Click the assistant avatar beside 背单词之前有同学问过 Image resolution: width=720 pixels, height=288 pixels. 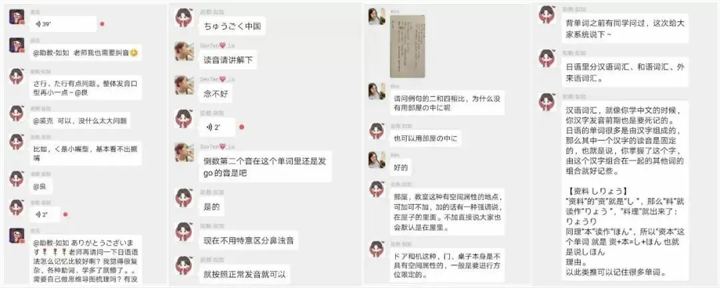tap(547, 15)
